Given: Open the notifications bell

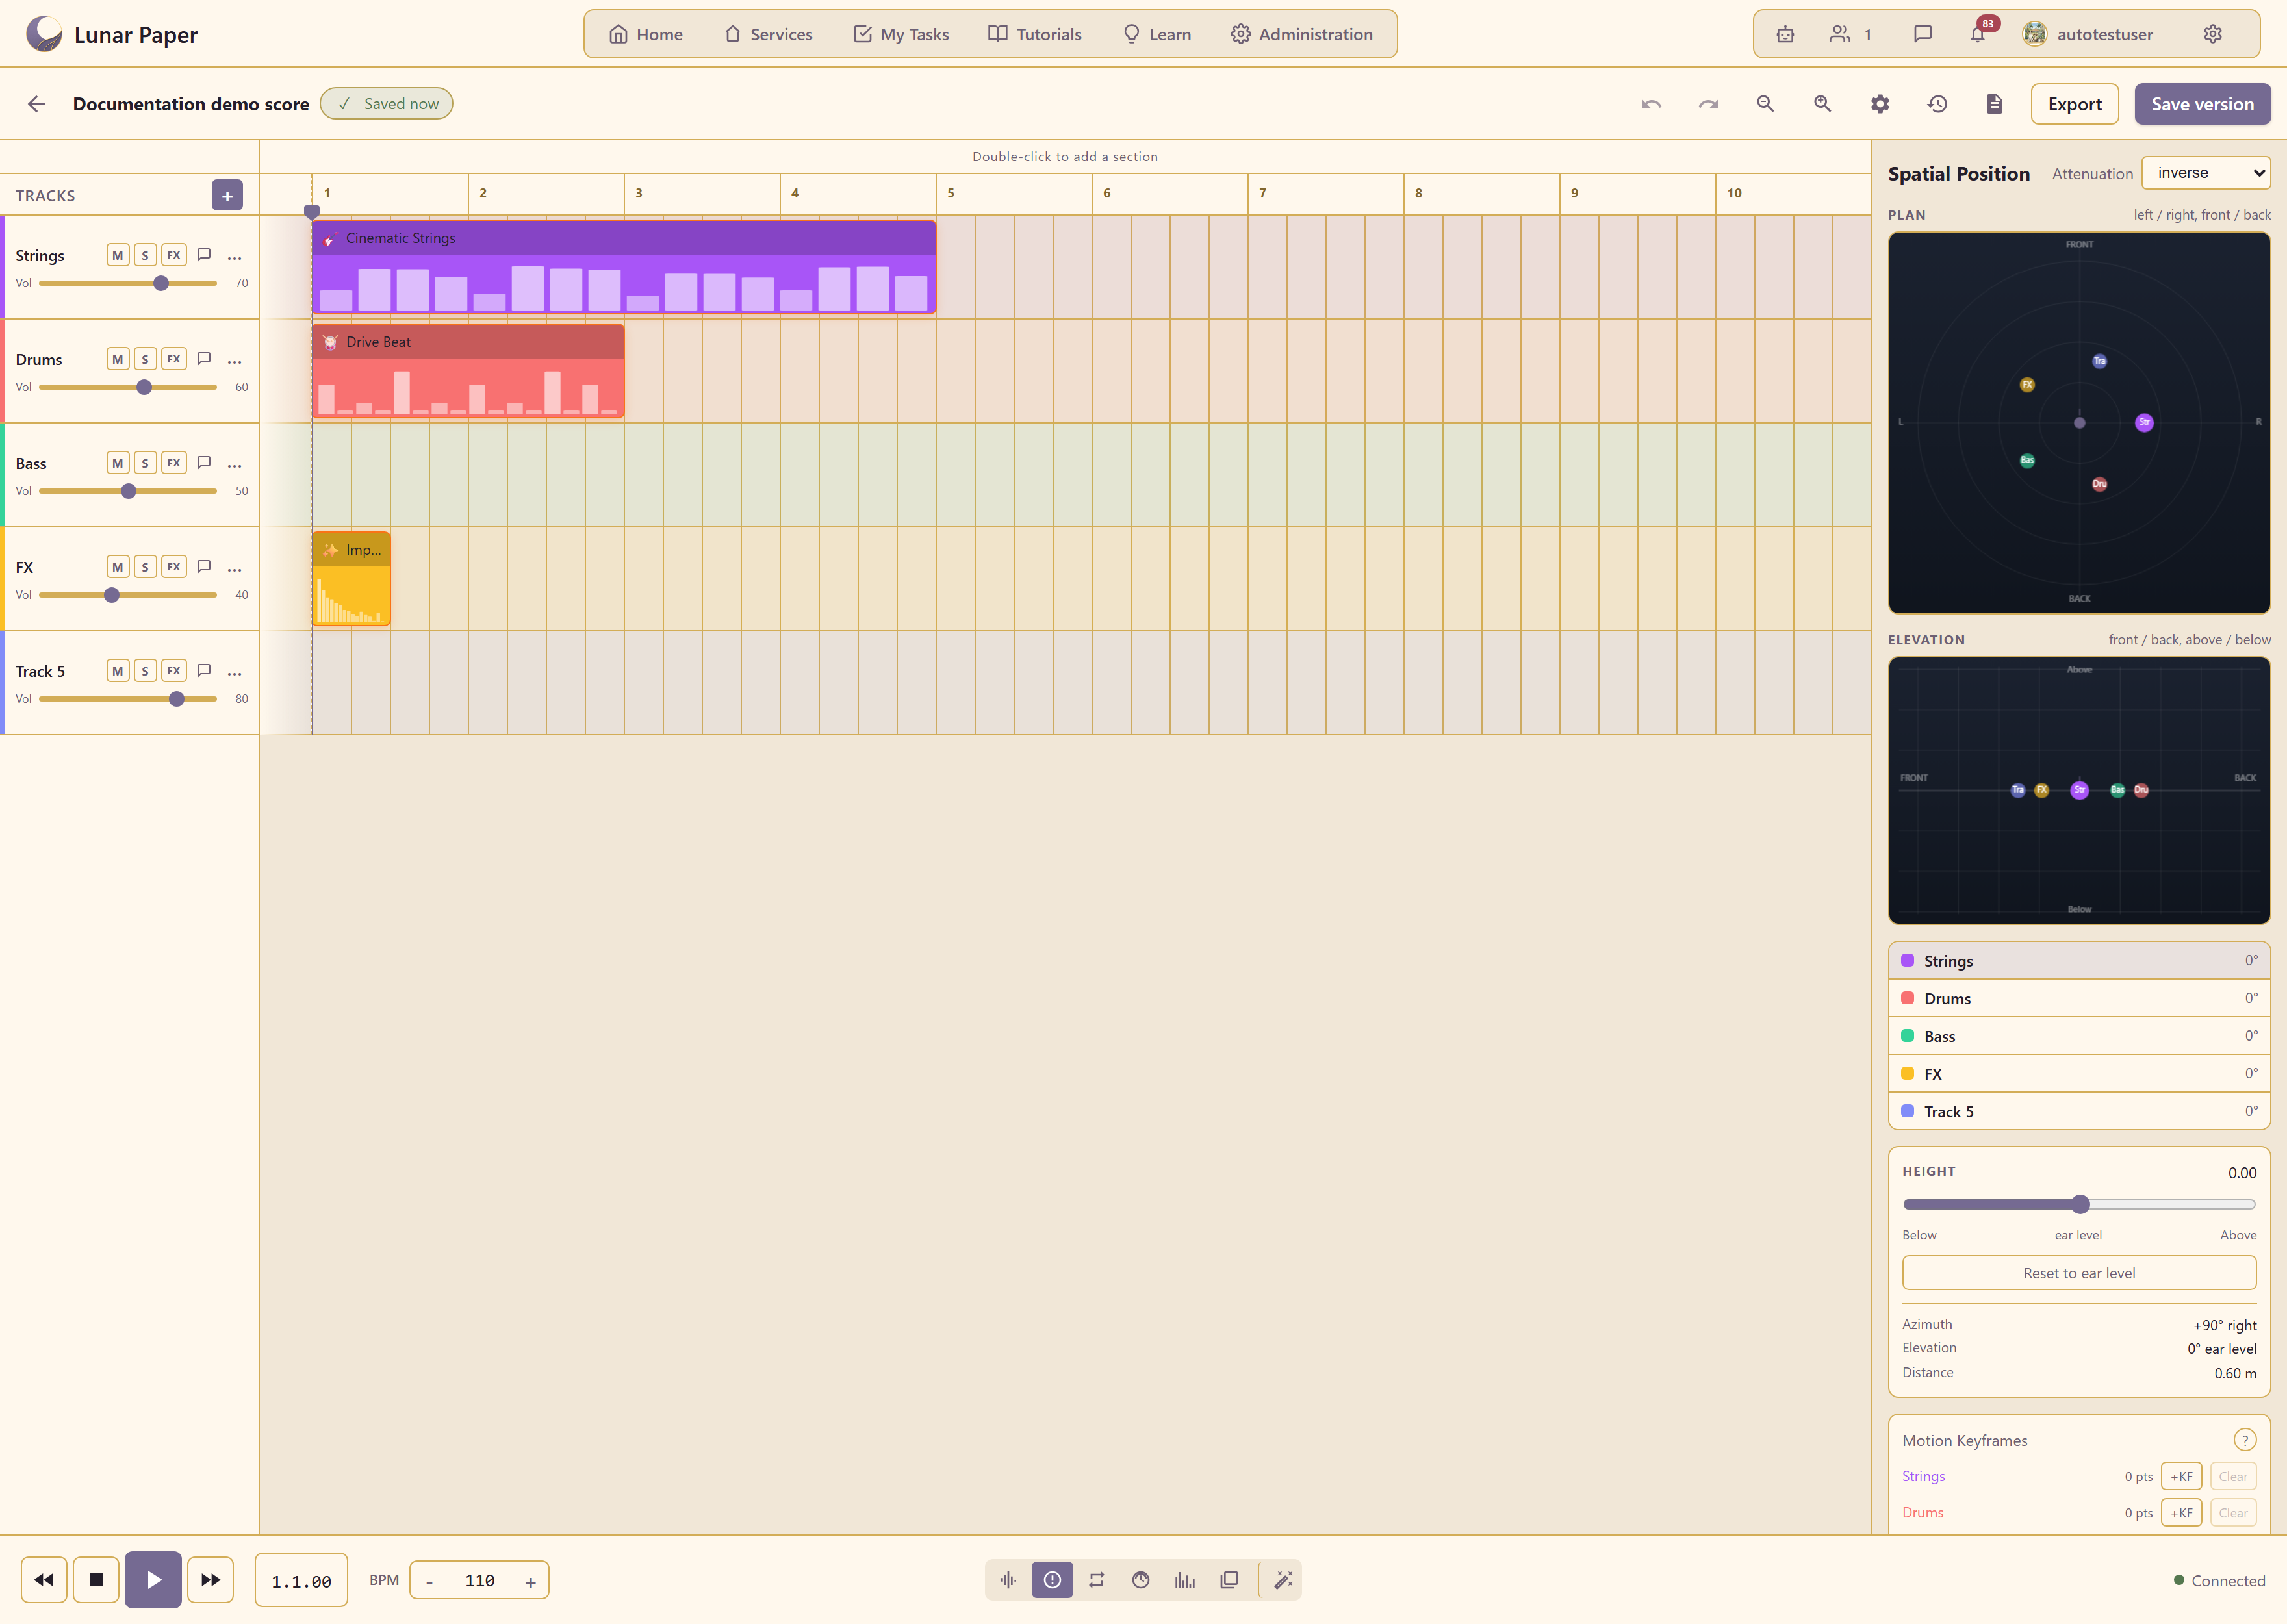Looking at the screenshot, I should tap(1978, 34).
